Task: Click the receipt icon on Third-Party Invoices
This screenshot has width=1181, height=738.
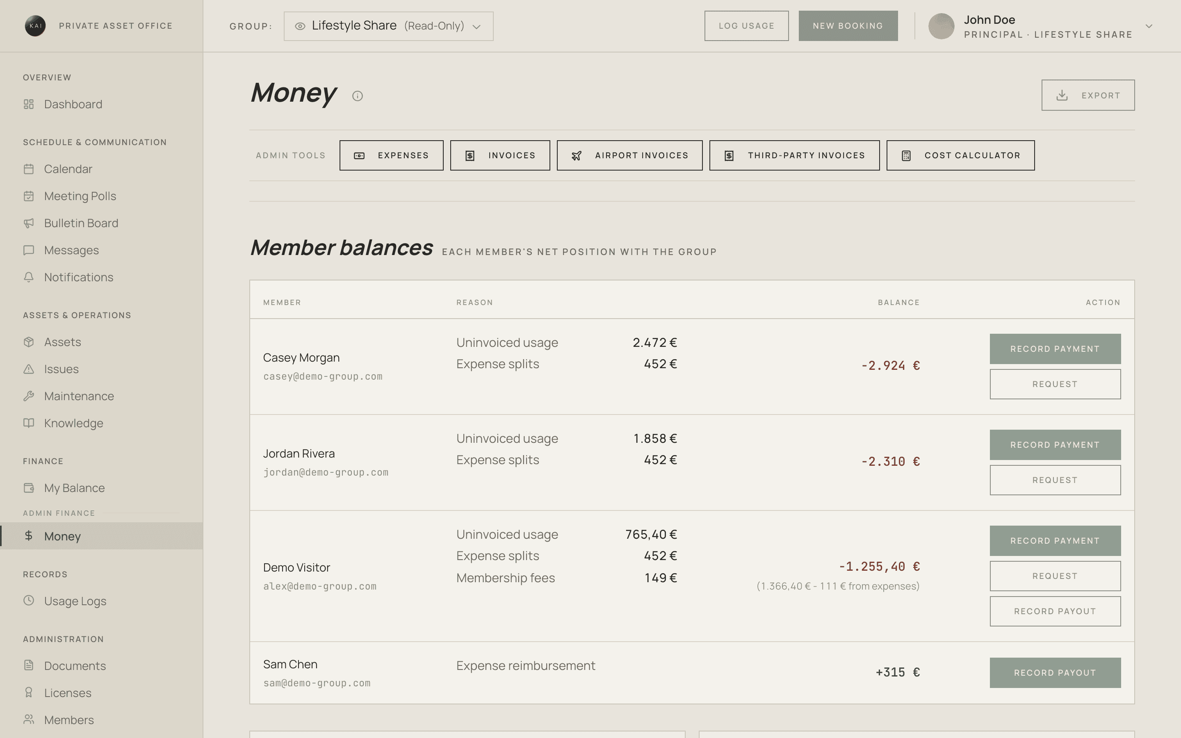Action: click(x=729, y=156)
